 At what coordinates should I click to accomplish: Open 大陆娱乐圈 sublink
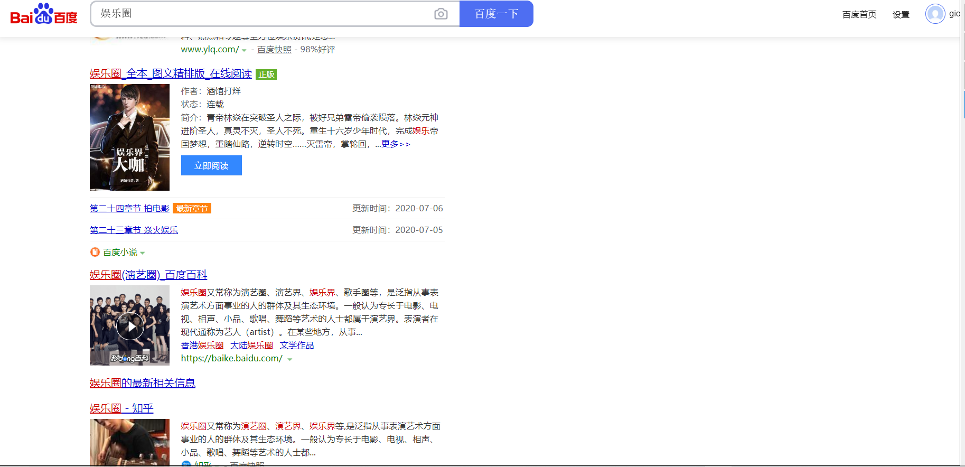click(251, 345)
